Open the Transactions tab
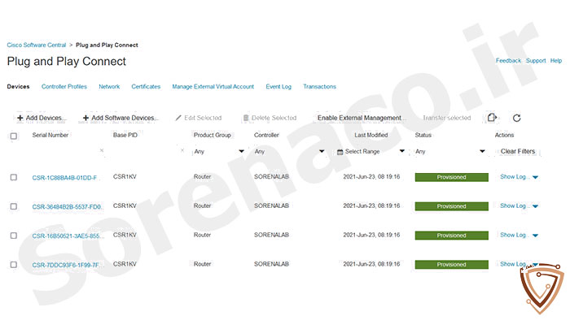This screenshot has width=570, height=320. point(319,87)
